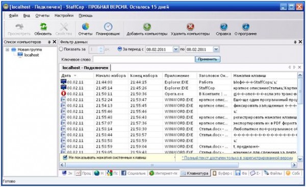Open the Интернет-пейджеры tab
The image size is (306, 187).
tap(163, 173)
